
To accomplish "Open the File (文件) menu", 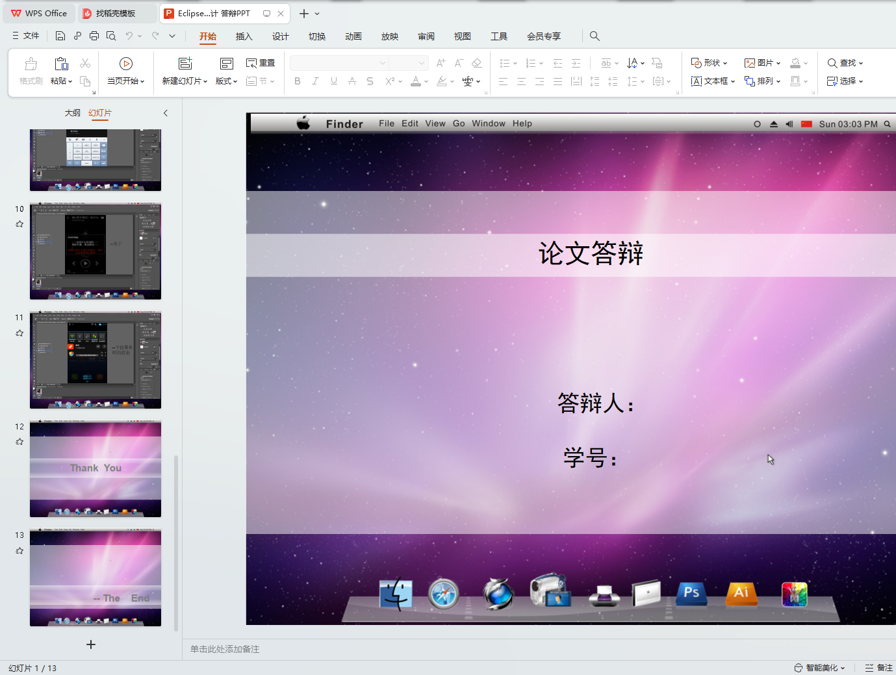I will point(26,36).
